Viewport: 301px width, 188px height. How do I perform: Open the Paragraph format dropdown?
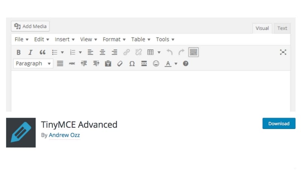pos(33,64)
